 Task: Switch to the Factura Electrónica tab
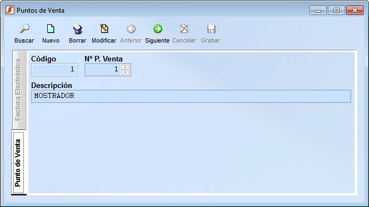point(19,90)
